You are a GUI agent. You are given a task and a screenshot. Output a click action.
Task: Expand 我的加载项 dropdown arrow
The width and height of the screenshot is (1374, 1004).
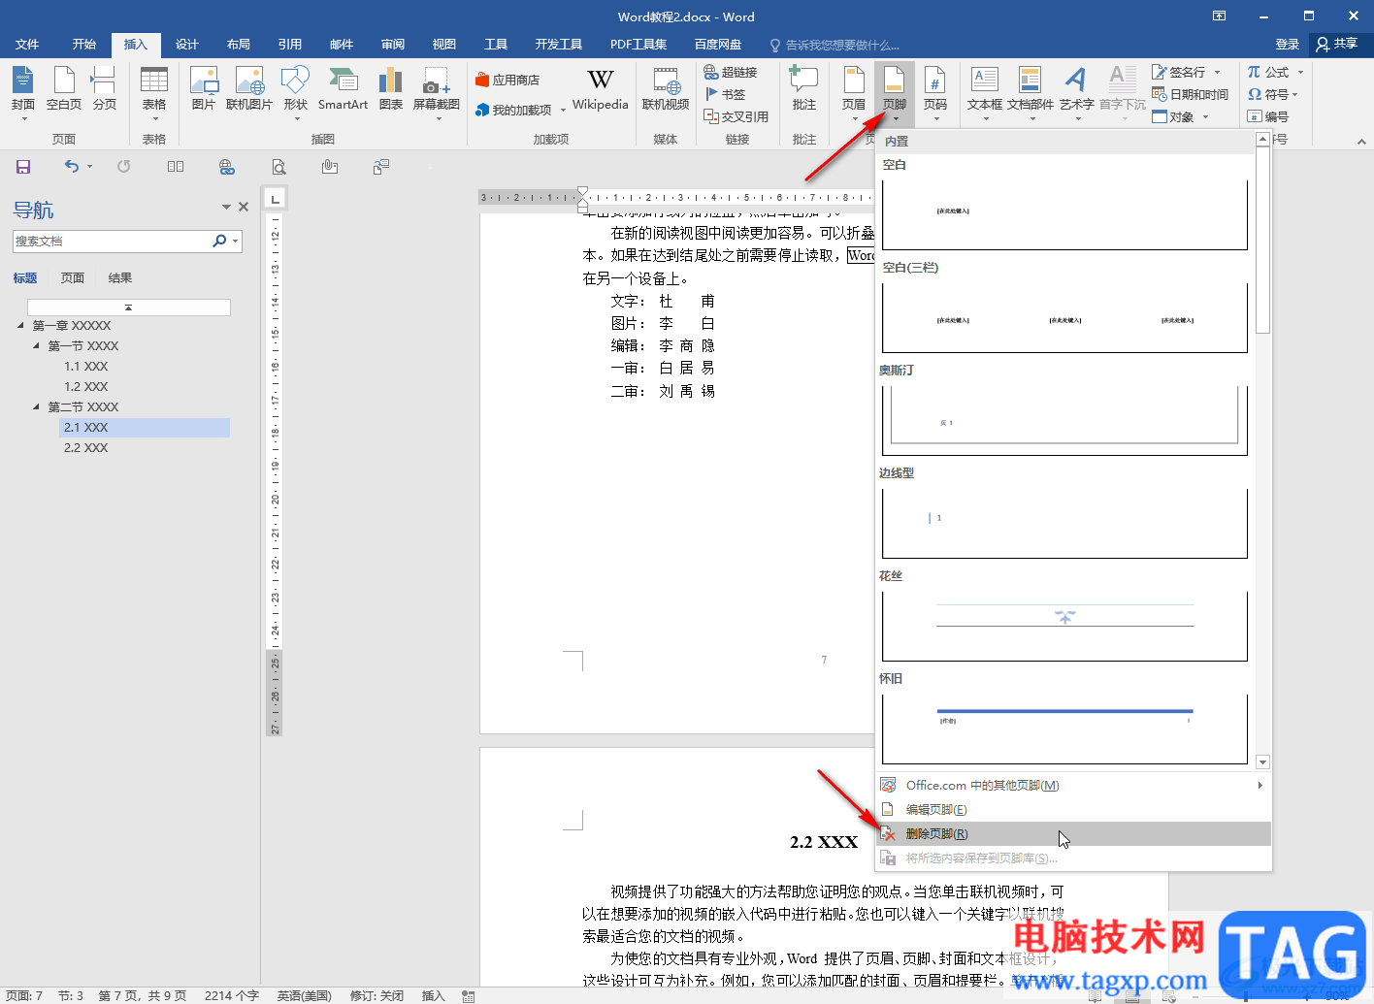tap(563, 111)
